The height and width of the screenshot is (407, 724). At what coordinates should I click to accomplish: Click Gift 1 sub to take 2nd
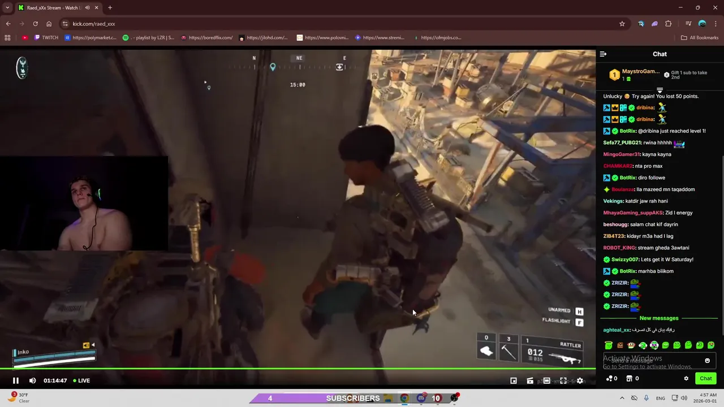point(686,75)
